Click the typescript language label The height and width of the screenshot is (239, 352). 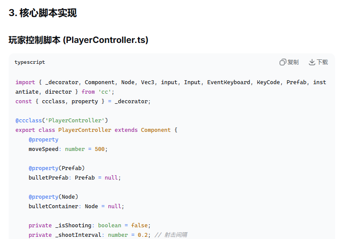point(30,62)
